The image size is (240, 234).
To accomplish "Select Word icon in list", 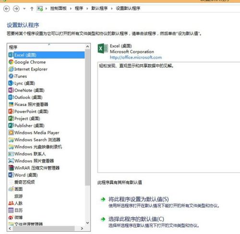I will pyautogui.click(x=11, y=175).
